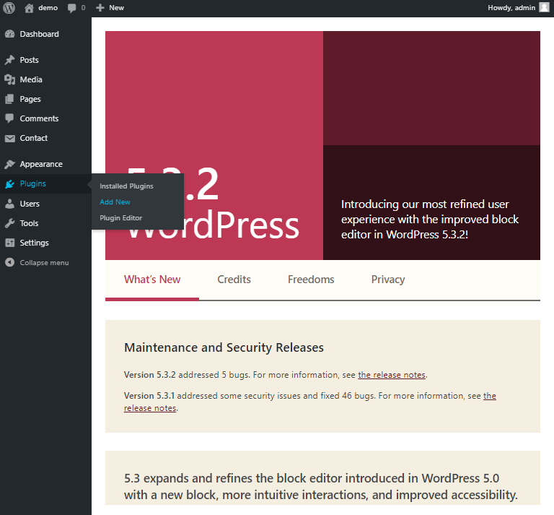Viewport: 554px width, 515px height.
Task: Select Plugins label in the sidebar
Action: [33, 183]
